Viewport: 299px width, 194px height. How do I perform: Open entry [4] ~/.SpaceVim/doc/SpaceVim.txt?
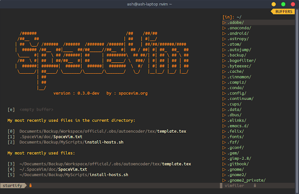point(47,169)
